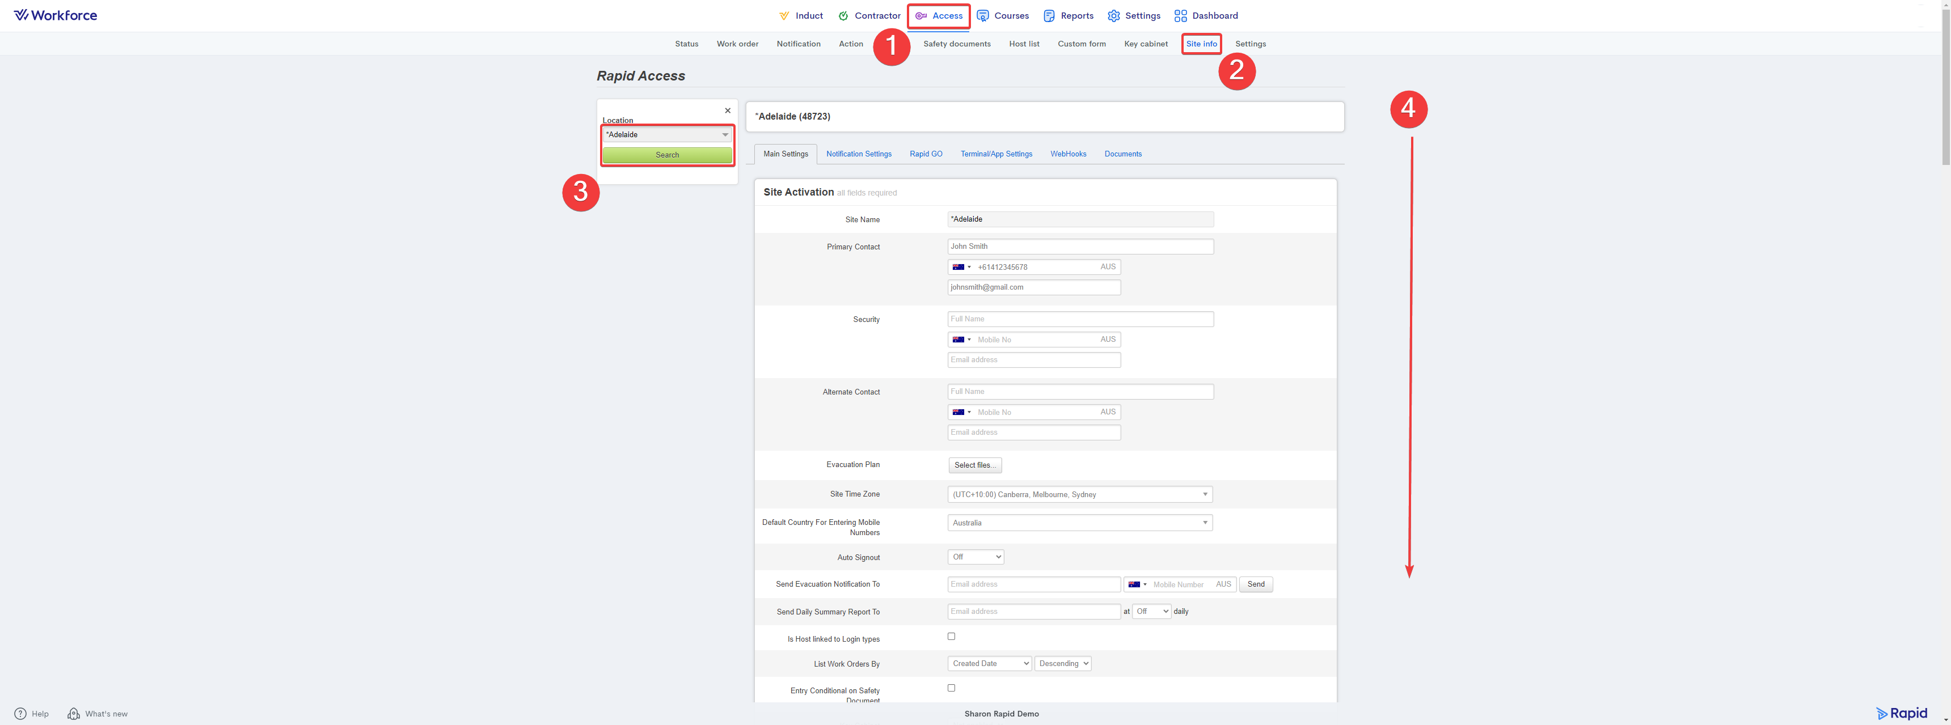
Task: Switch to WebHooks tab
Action: [1068, 154]
